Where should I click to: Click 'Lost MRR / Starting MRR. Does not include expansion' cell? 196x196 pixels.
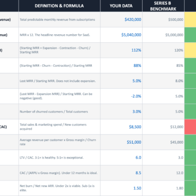[x=59, y=81]
